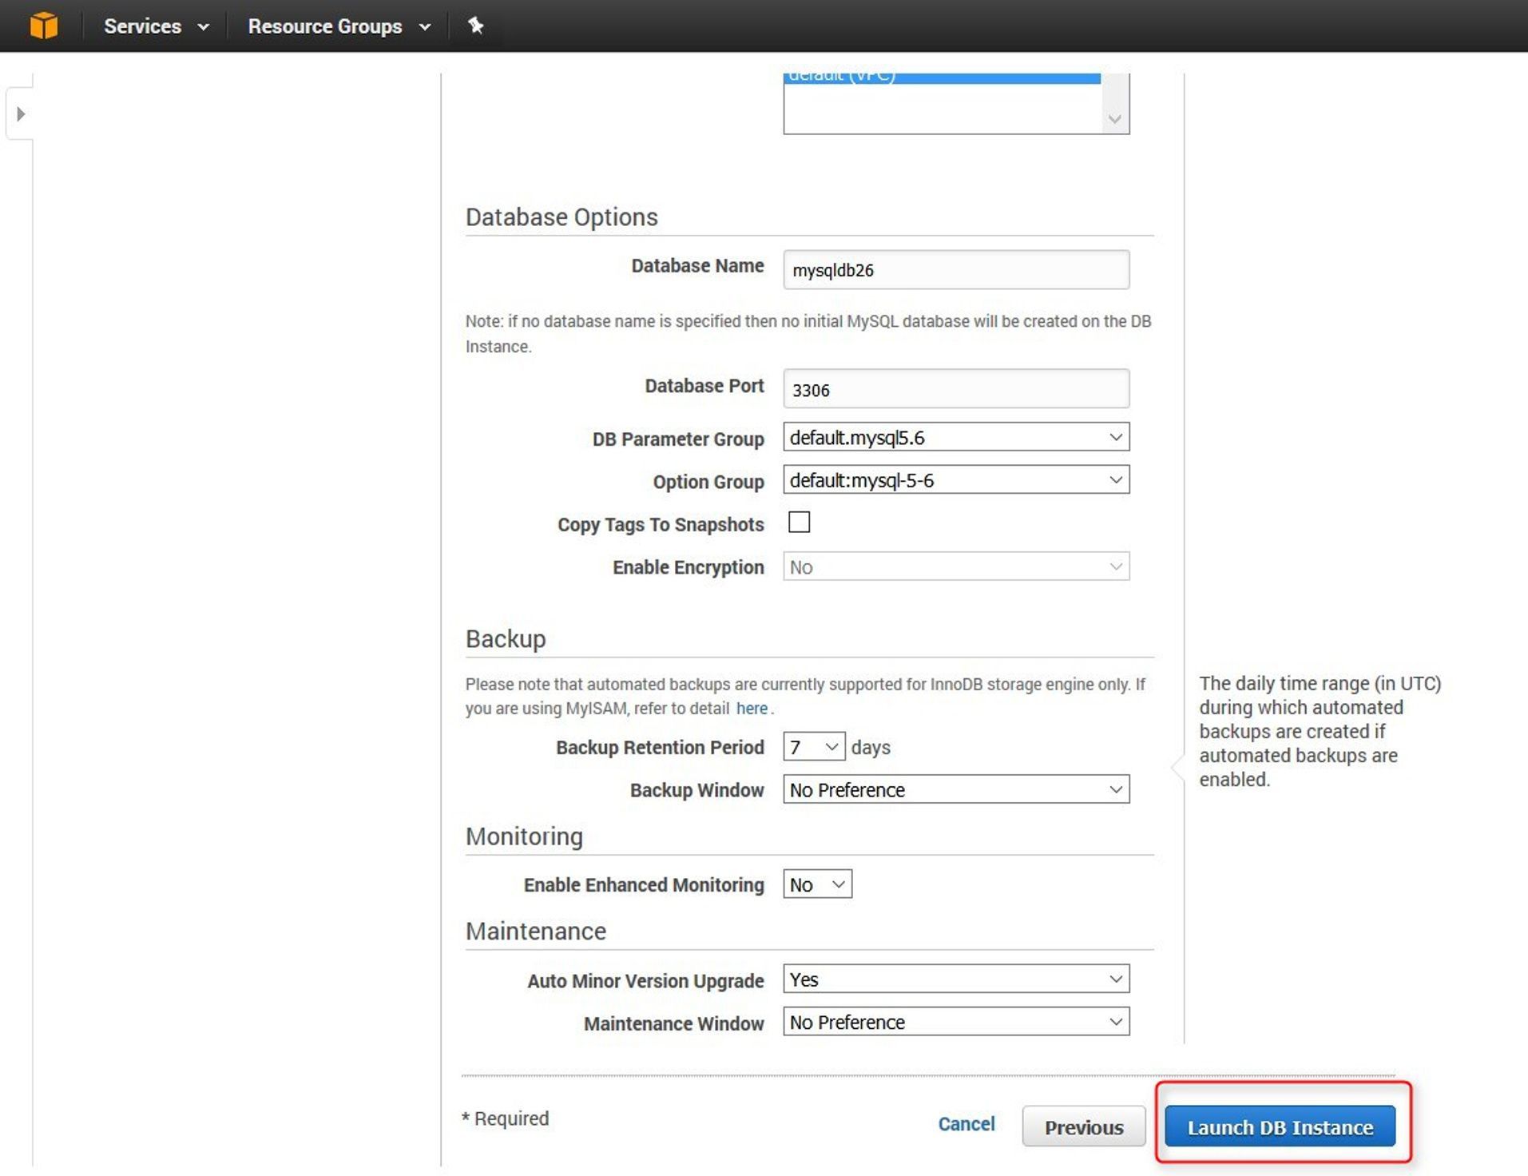
Task: Click the Maintenance section heading
Action: point(536,932)
